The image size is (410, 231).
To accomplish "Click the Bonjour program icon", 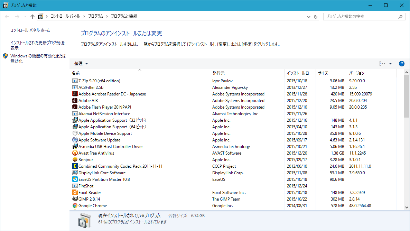I will [x=75, y=159].
